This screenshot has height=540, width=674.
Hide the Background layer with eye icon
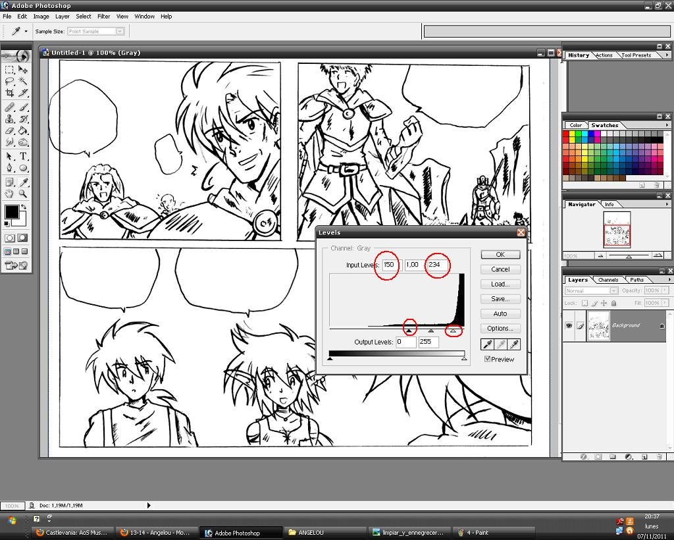pyautogui.click(x=569, y=325)
